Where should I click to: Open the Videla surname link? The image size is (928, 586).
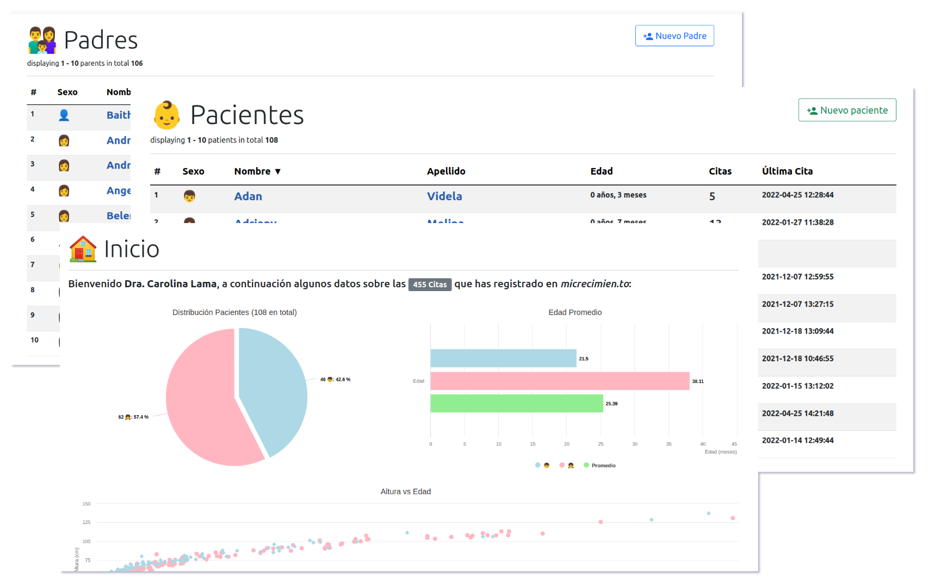[x=444, y=196]
